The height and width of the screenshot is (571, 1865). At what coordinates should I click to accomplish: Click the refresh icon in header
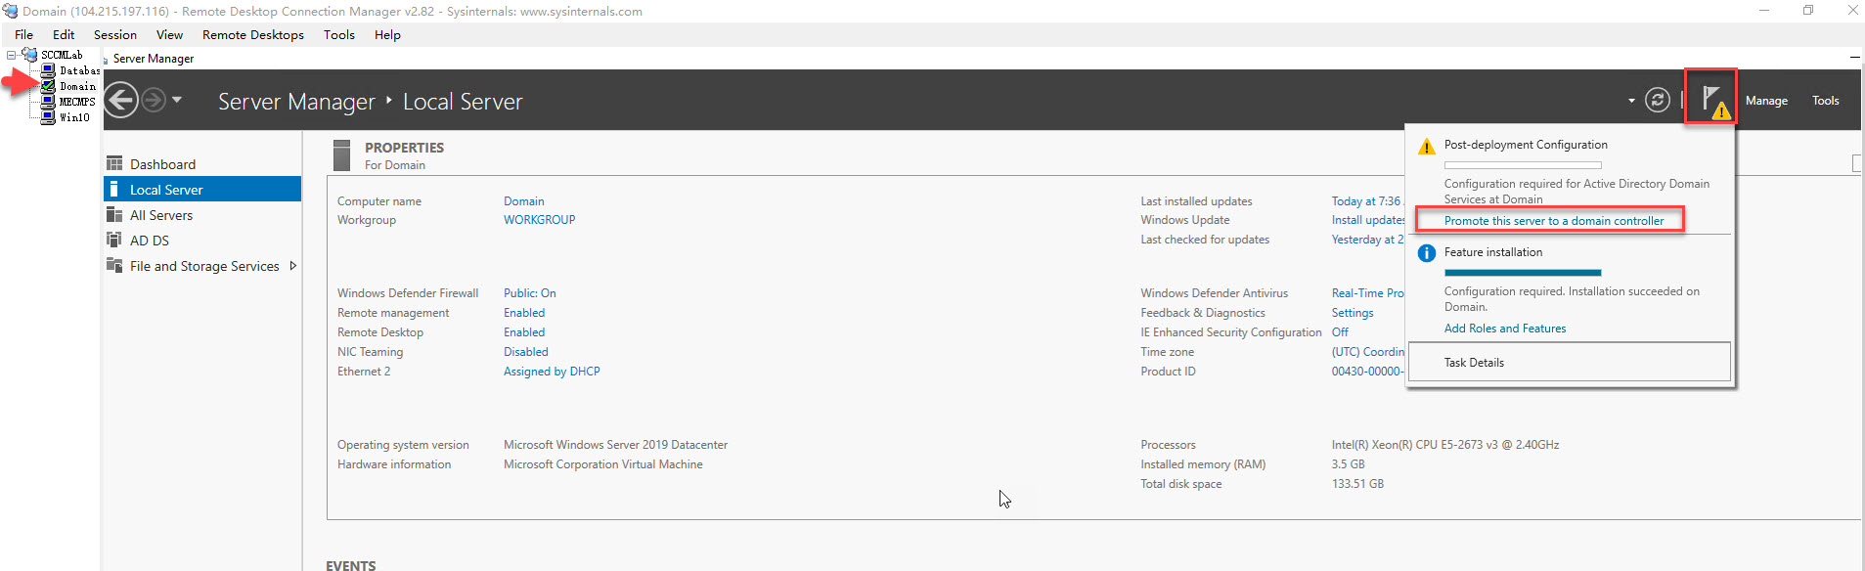coord(1657,100)
